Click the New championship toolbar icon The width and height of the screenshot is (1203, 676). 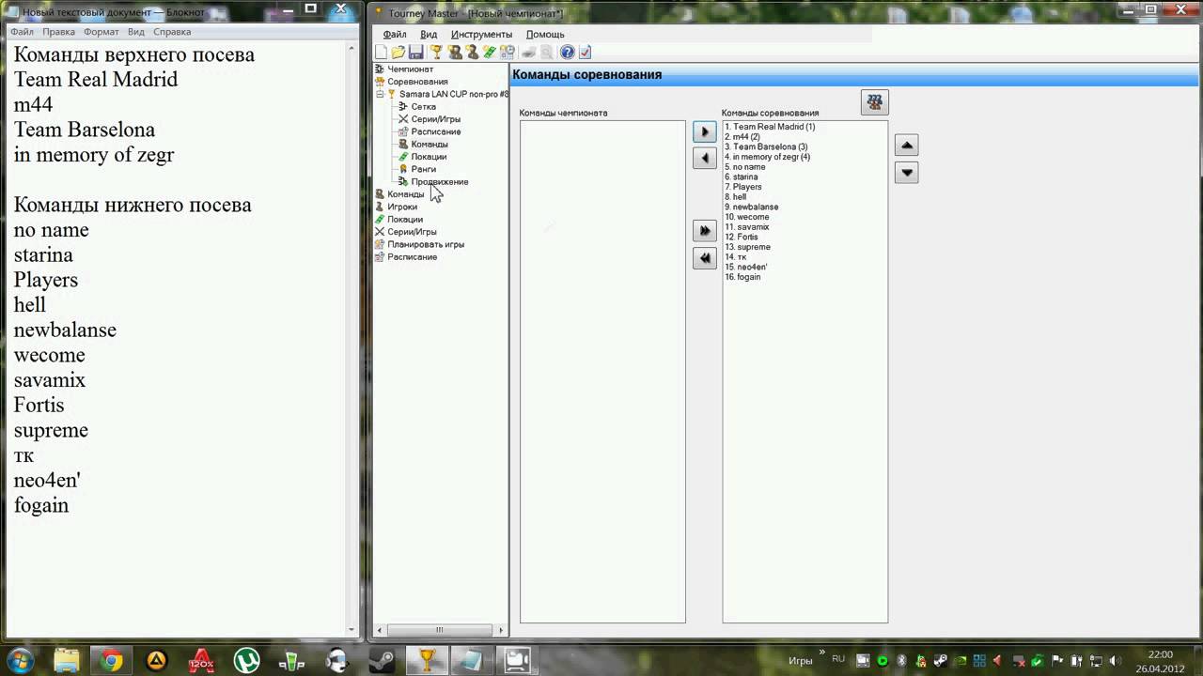381,53
